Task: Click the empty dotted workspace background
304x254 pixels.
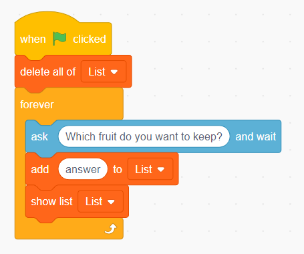Action: click(x=222, y=67)
